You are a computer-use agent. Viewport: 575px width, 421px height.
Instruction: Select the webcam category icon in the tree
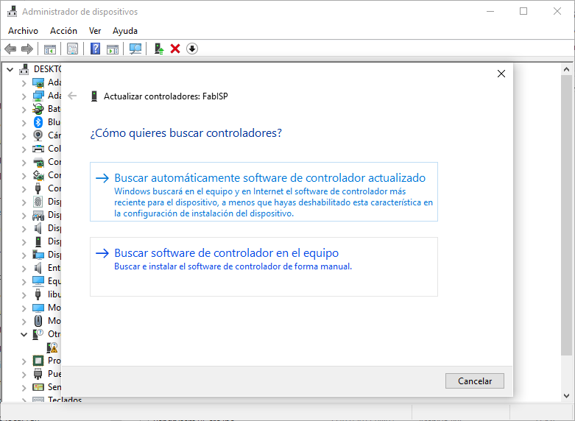[x=38, y=135]
